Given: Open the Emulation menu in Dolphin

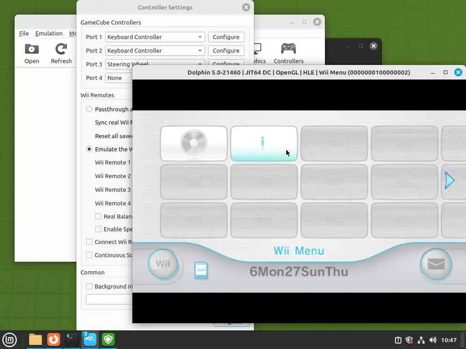Looking at the screenshot, I should click(x=49, y=34).
